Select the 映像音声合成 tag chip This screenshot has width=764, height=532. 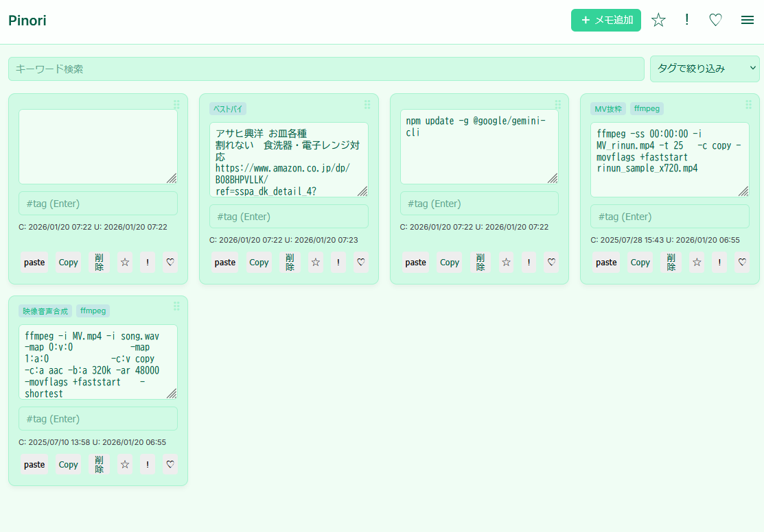point(45,311)
